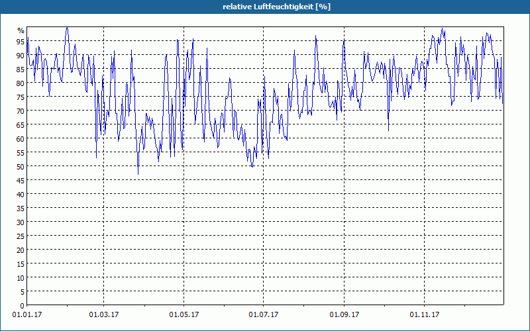This screenshot has width=530, height=331.
Task: Click the 75 y-axis value
Action: click(x=21, y=97)
